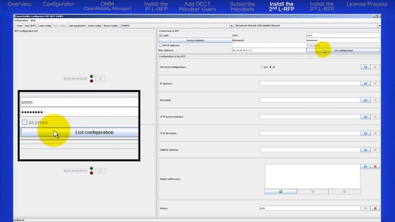The image size is (395, 222).
Task: Click the List configuration button
Action: (x=343, y=51)
